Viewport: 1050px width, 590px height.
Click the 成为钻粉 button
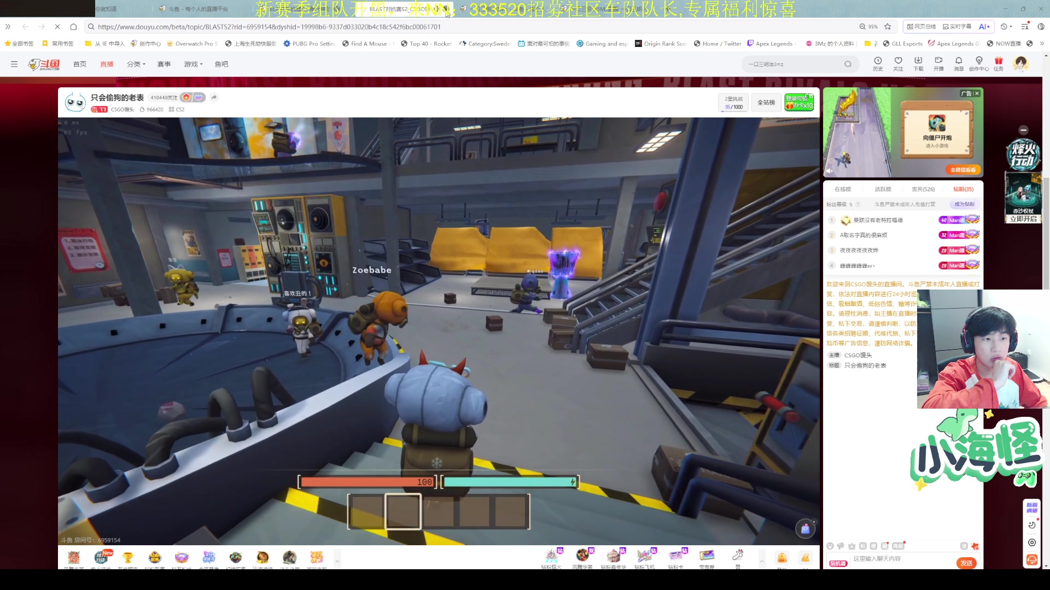click(x=964, y=204)
